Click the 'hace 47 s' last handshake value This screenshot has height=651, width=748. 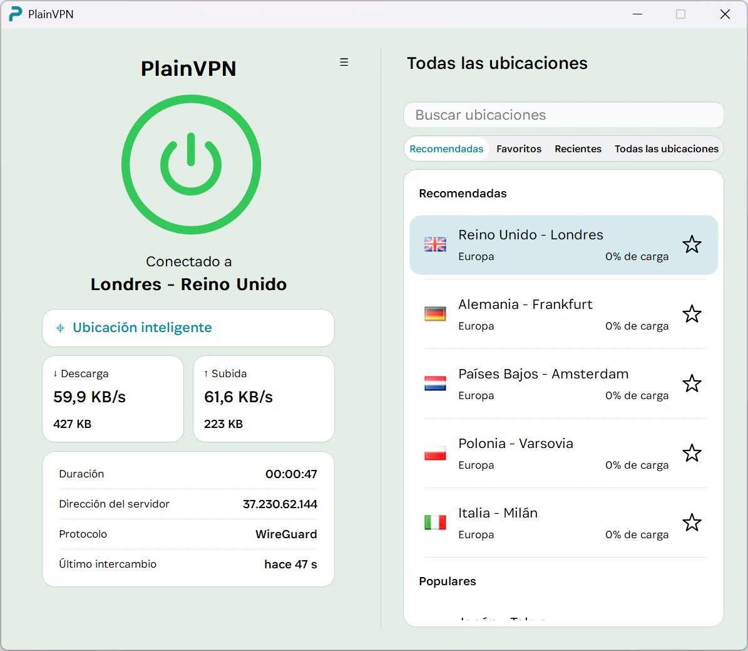[x=290, y=564]
